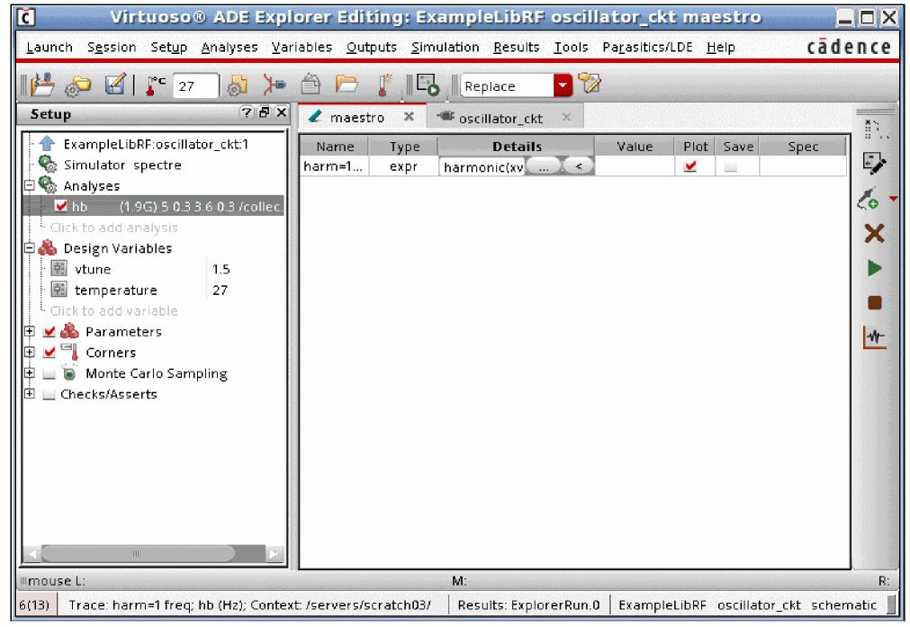Screen dimensions: 910x627
Task: Click the Details column header
Action: tap(517, 146)
